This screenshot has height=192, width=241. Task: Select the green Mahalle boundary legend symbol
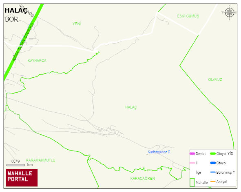pyautogui.click(x=192, y=182)
